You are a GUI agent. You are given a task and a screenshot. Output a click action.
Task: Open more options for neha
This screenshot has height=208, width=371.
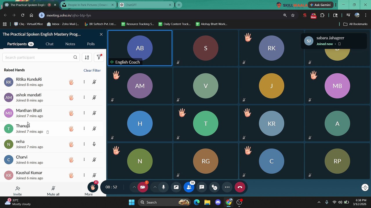pyautogui.click(x=84, y=144)
